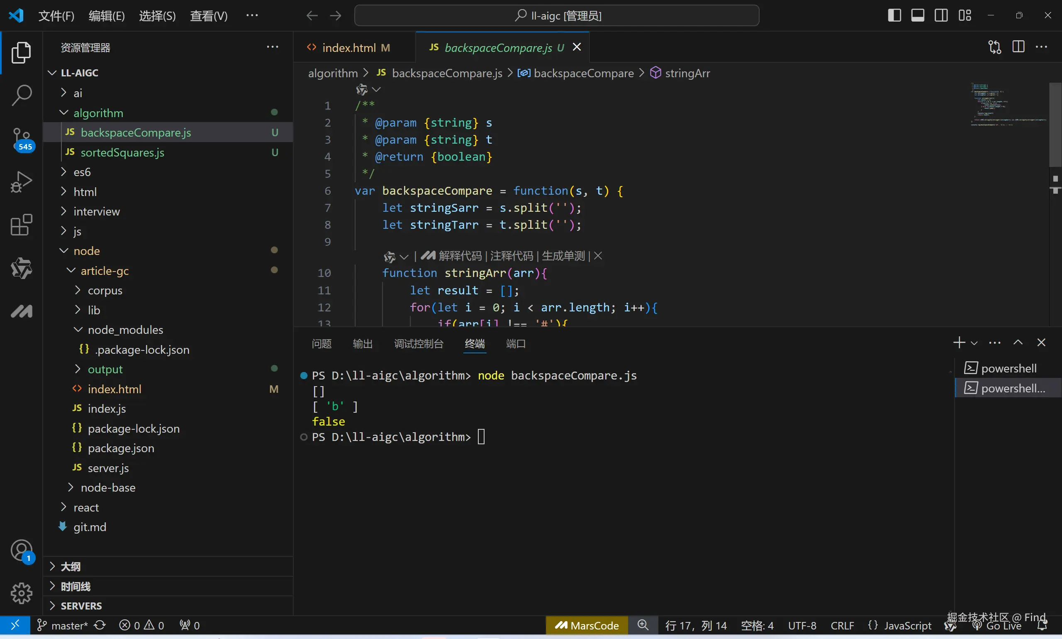The width and height of the screenshot is (1062, 639).
Task: Click 解释代码 code lens link
Action: [460, 256]
